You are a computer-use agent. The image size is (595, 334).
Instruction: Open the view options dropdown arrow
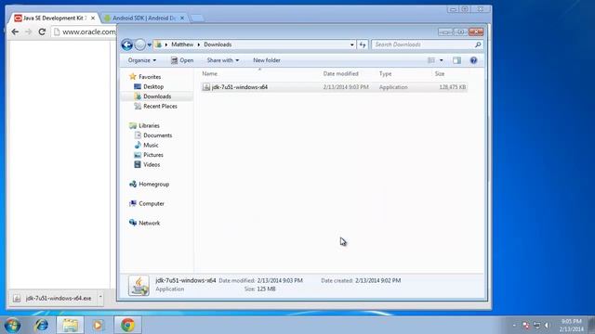coord(441,60)
